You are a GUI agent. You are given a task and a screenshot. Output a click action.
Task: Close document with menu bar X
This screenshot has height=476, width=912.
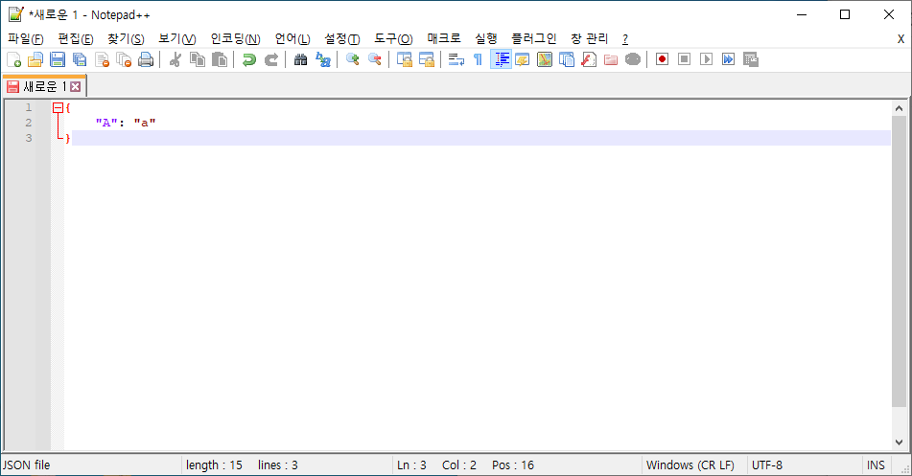click(900, 39)
